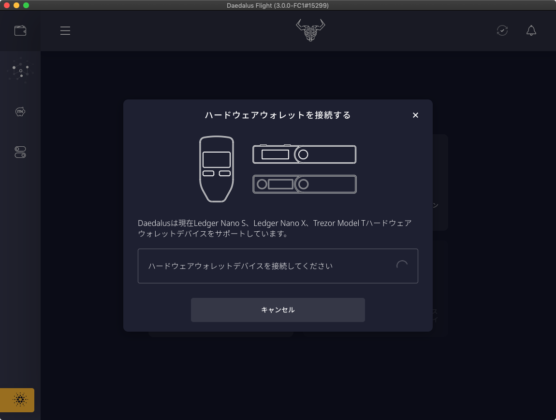Toggle the hamburger menu icon

pos(65,31)
